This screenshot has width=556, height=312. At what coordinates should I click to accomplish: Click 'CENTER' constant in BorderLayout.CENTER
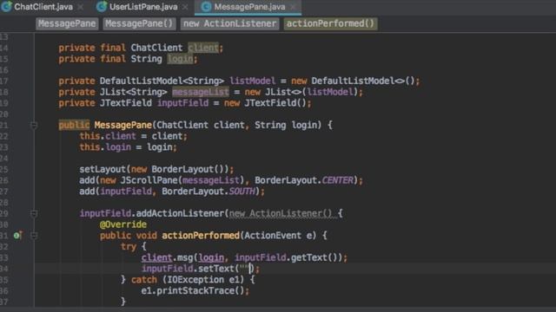[337, 180]
